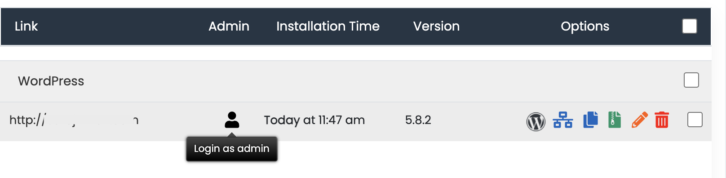726x178 pixels.
Task: Check the WordPress group checkbox
Action: [691, 80]
